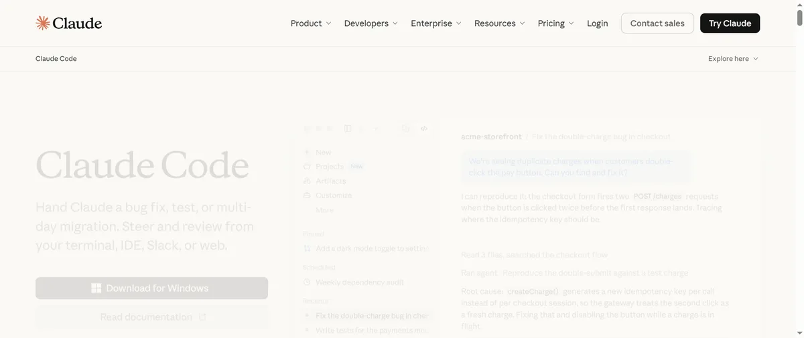Select Customize in the preview sidebar
This screenshot has height=338, width=804.
[x=334, y=195]
